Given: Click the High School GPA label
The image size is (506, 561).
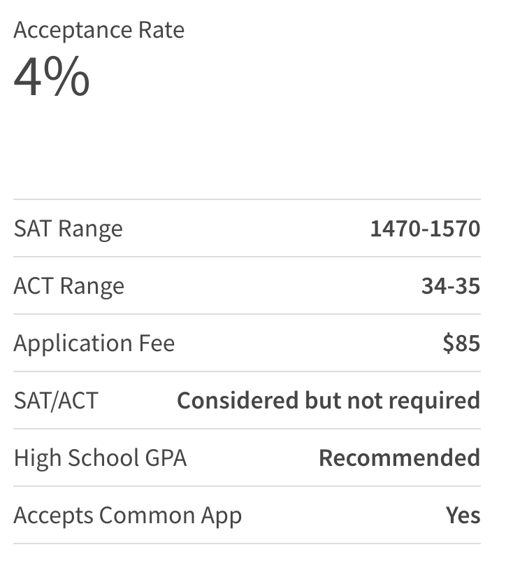Looking at the screenshot, I should (x=100, y=458).
